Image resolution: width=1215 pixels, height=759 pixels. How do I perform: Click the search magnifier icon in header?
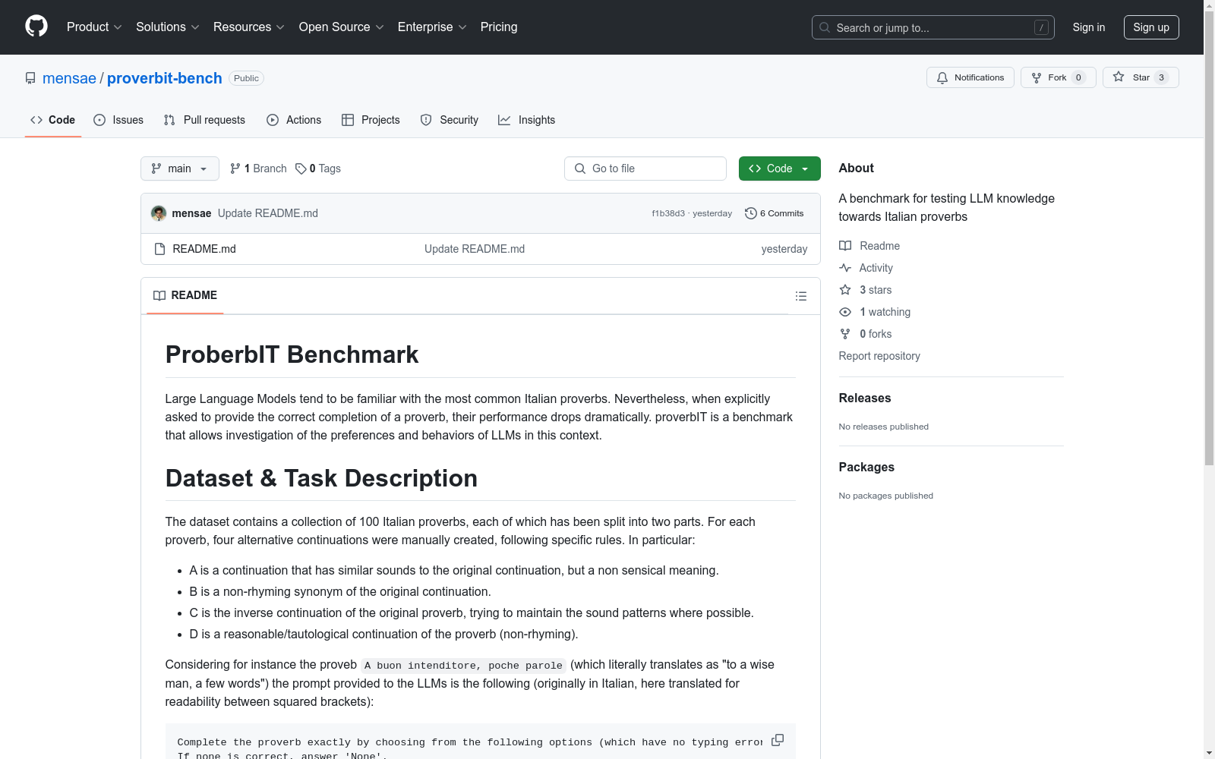click(825, 27)
